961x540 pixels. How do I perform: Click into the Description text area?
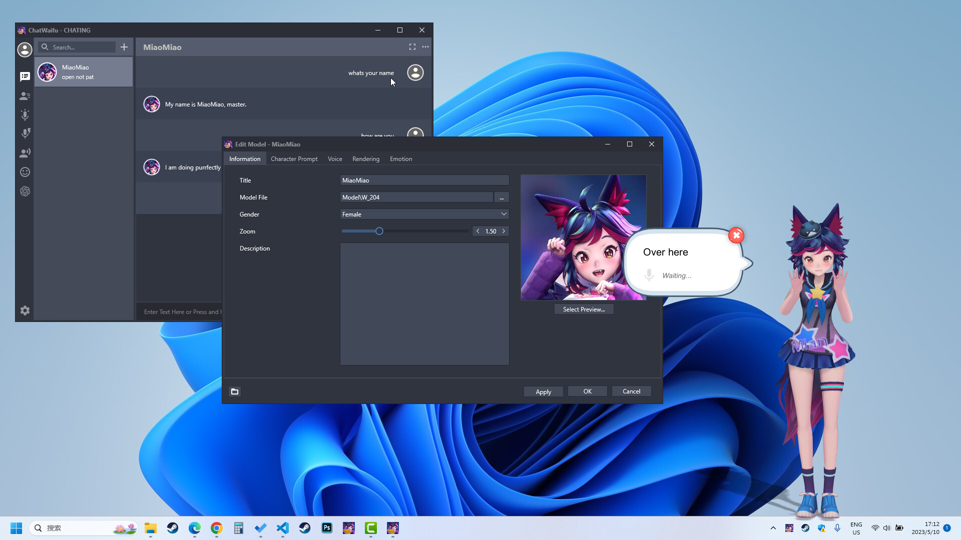tap(424, 304)
